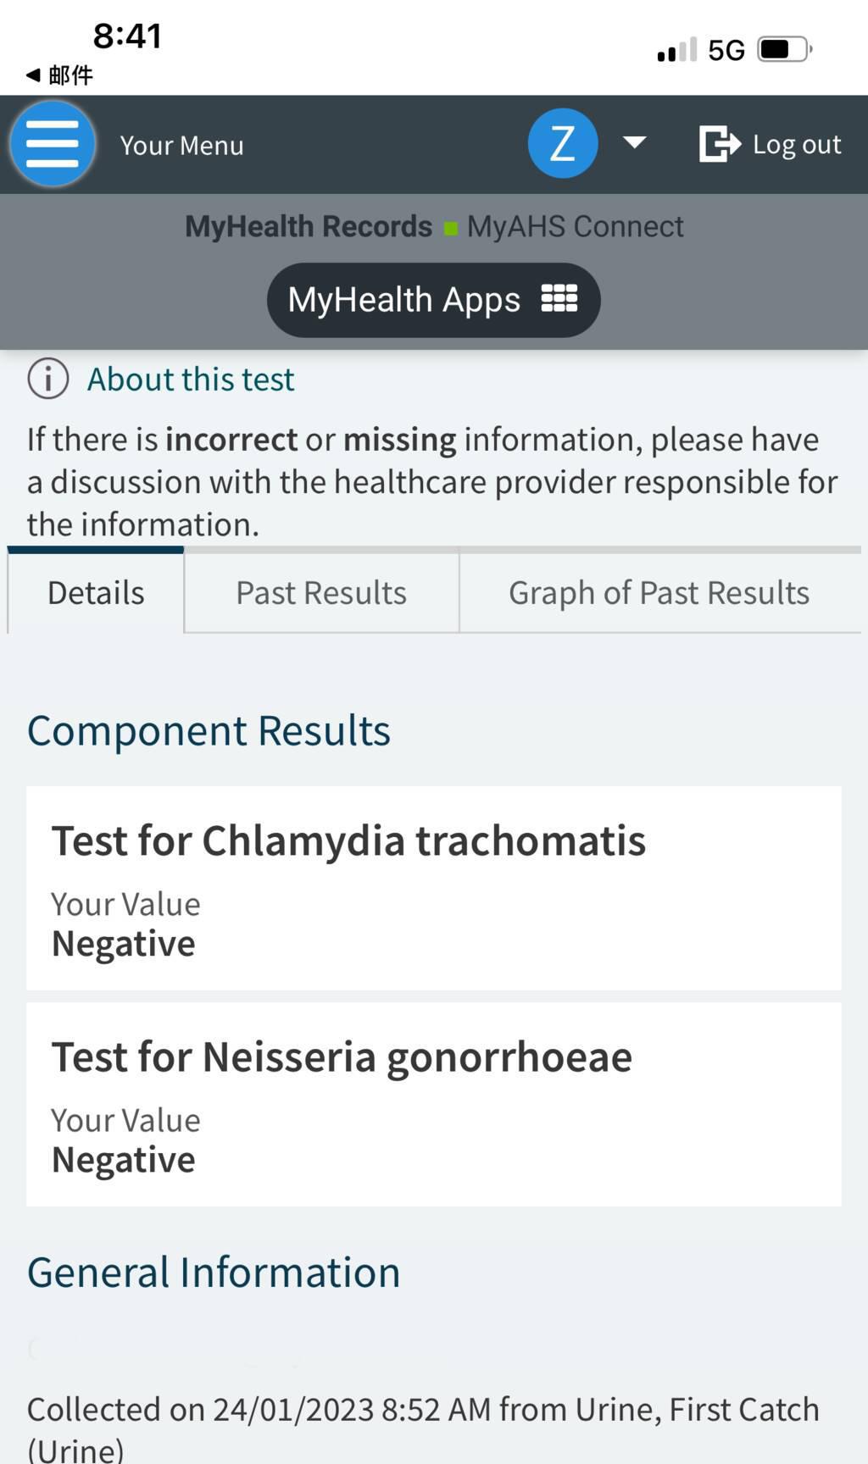Select the Chlamydia trachomatis result card
This screenshot has width=868, height=1464.
[433, 888]
